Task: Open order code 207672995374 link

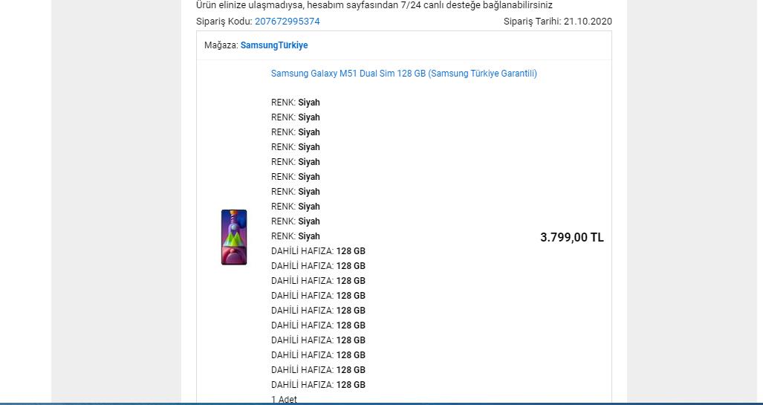Action: tap(287, 22)
